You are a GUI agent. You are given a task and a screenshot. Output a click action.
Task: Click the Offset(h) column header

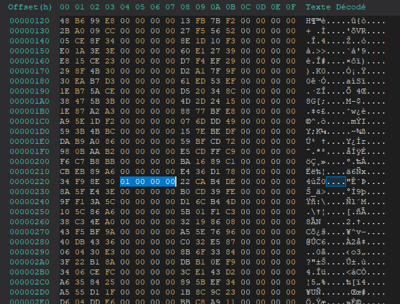[30, 7]
